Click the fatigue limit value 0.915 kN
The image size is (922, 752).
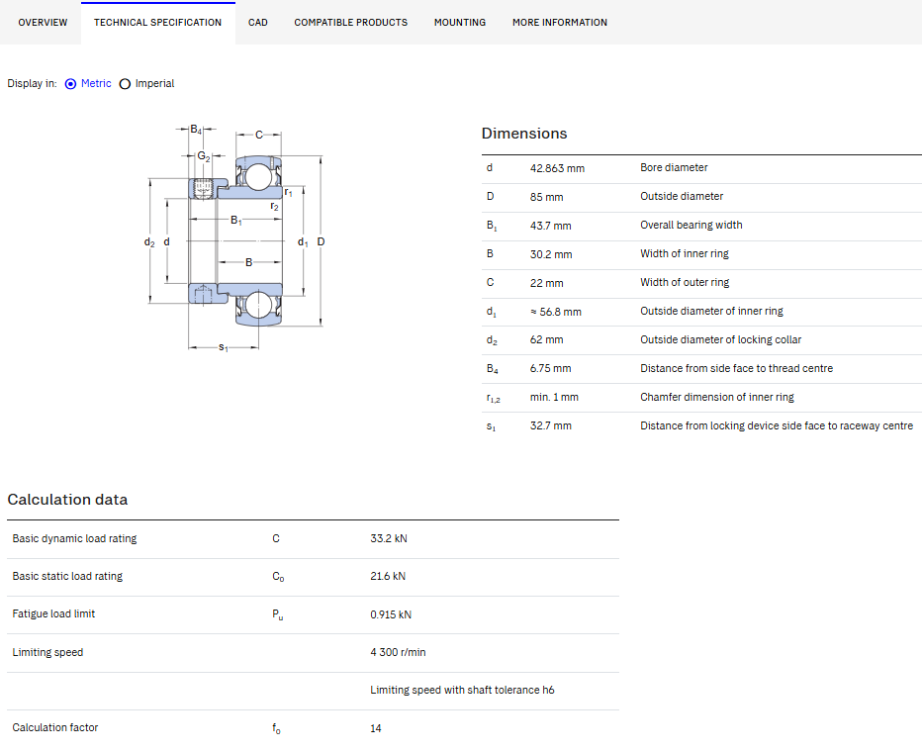tap(391, 615)
